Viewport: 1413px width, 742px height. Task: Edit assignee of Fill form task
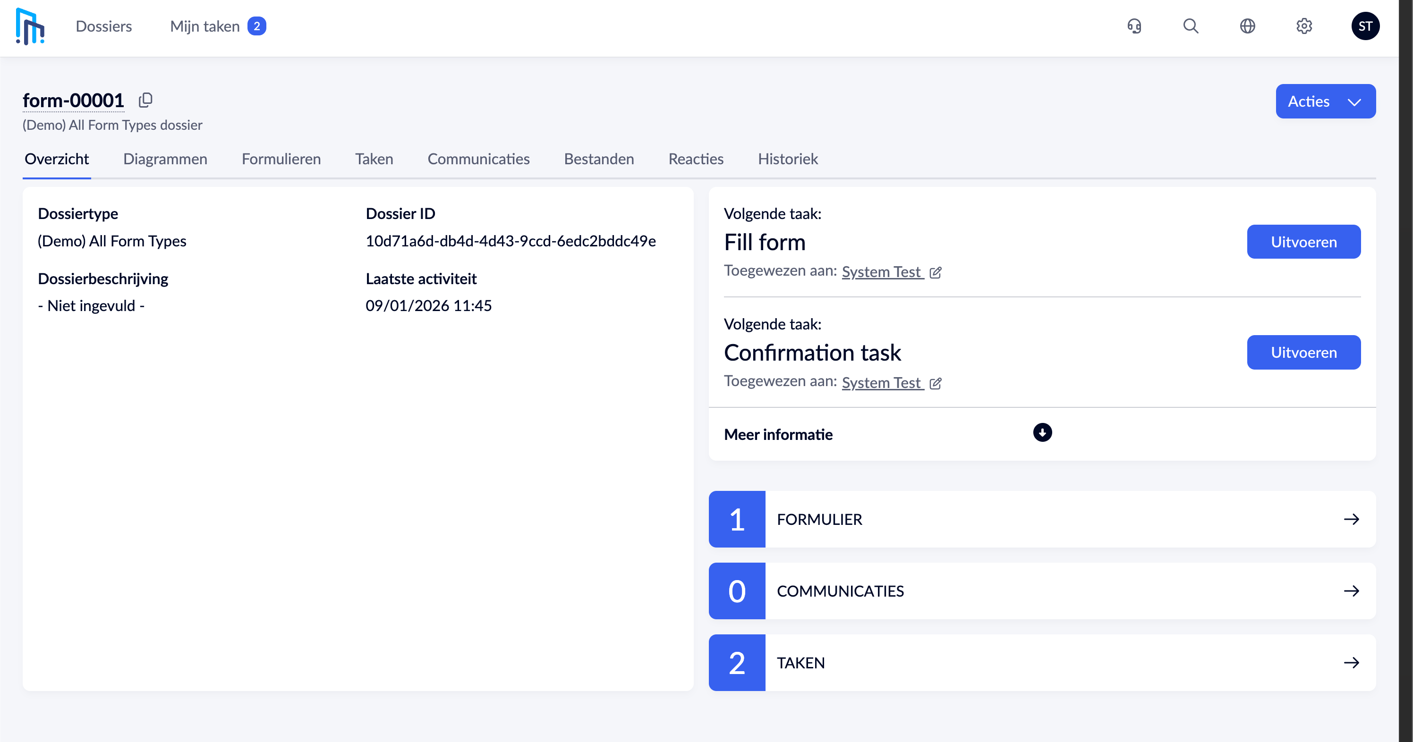(x=936, y=272)
